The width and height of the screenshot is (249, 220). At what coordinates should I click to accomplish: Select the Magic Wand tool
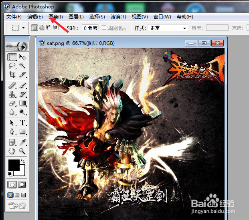pyautogui.click(x=22, y=65)
